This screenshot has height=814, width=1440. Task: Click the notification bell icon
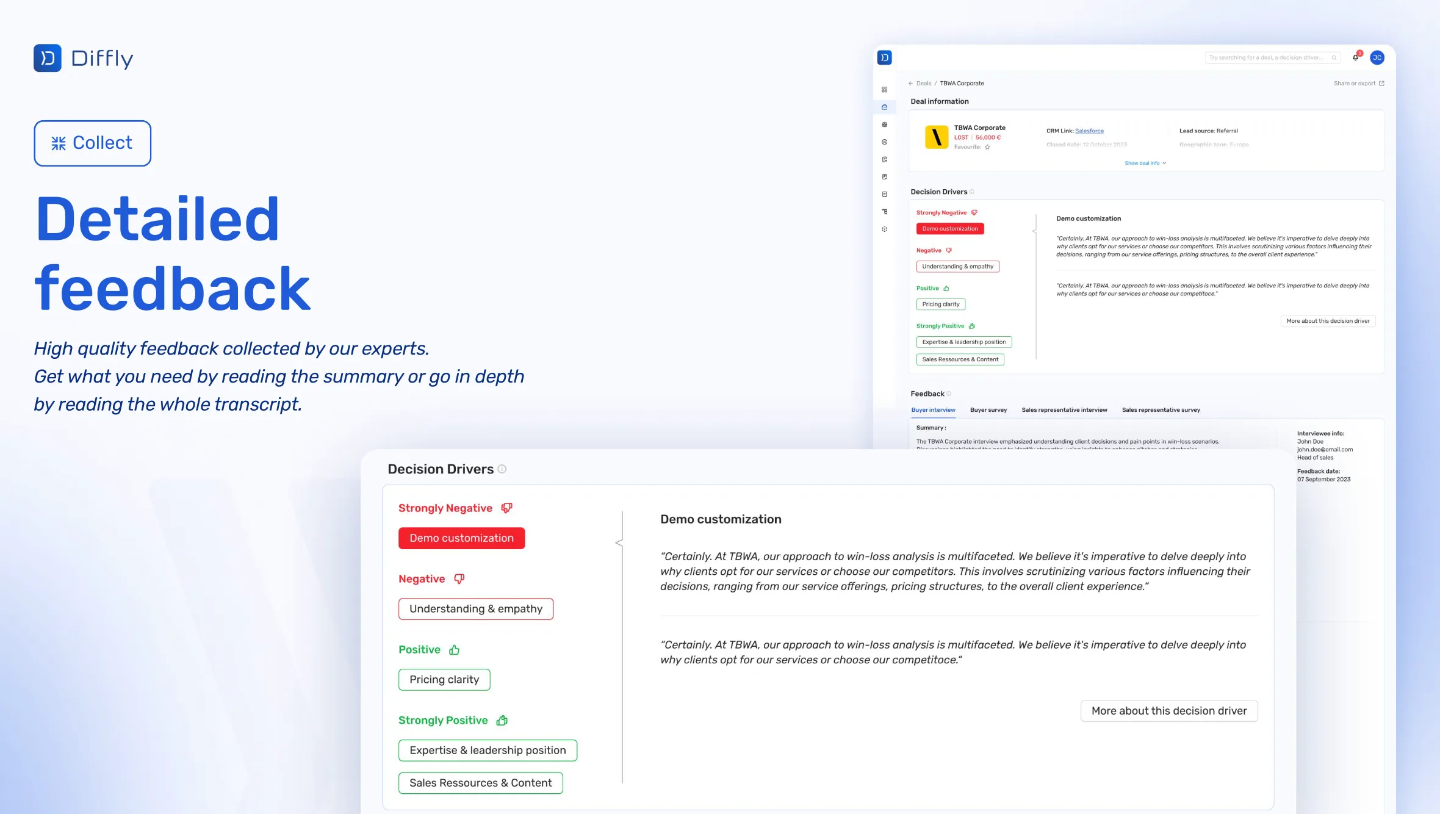[x=1355, y=57]
